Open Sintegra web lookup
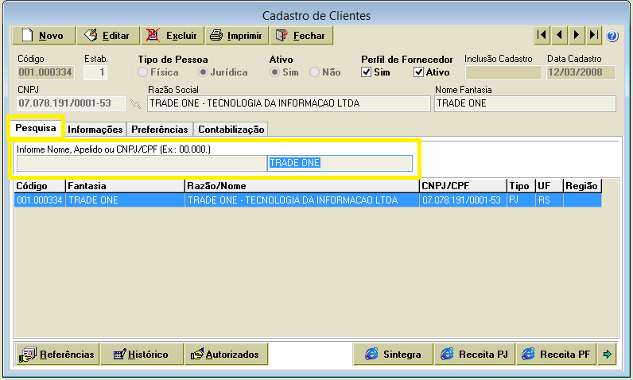633x380 pixels. (393, 355)
